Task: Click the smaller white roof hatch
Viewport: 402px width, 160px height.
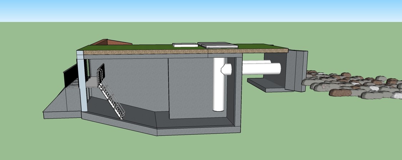Action: [185, 45]
